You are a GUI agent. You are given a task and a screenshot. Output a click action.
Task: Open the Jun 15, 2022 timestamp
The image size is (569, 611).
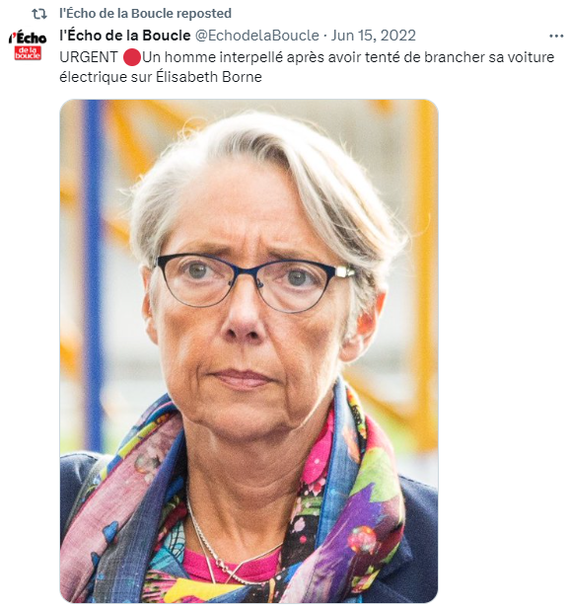pyautogui.click(x=373, y=36)
